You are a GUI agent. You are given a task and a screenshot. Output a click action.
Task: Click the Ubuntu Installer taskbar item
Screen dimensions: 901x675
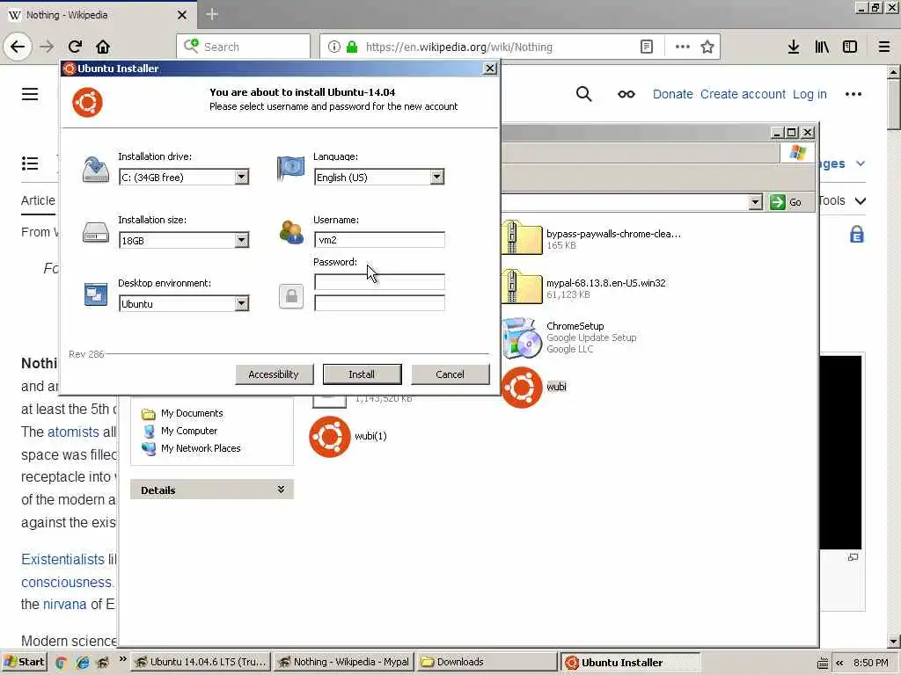[630, 662]
